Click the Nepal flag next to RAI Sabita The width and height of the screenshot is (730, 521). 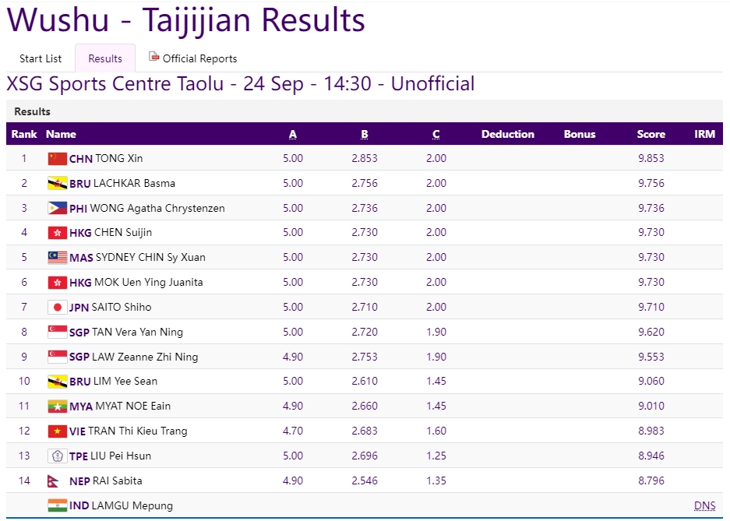53,481
